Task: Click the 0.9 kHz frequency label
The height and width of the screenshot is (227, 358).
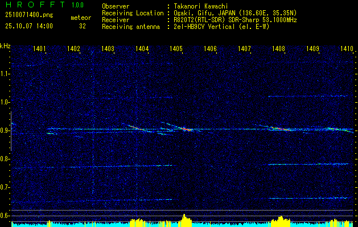Action: coord(4,131)
